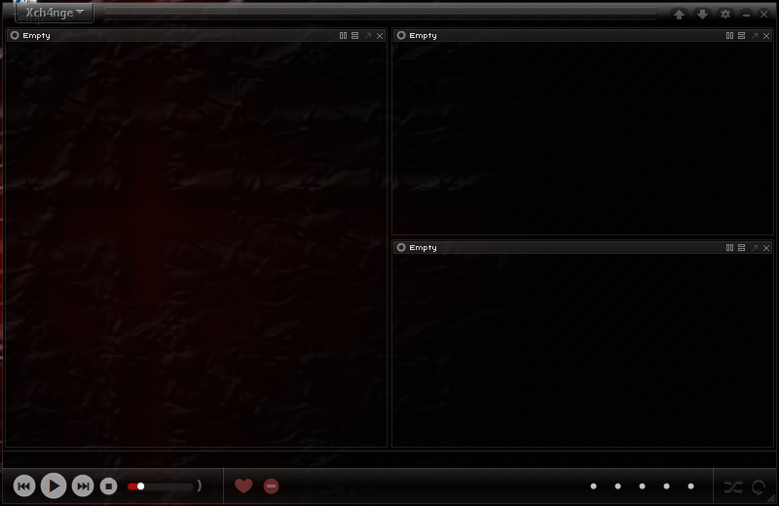Close the bottom-right Empty panel
The image size is (779, 506).
pos(766,248)
